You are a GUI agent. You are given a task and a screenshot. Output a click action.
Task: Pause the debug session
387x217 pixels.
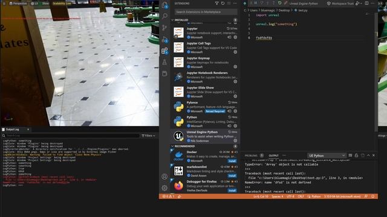[x=256, y=3]
